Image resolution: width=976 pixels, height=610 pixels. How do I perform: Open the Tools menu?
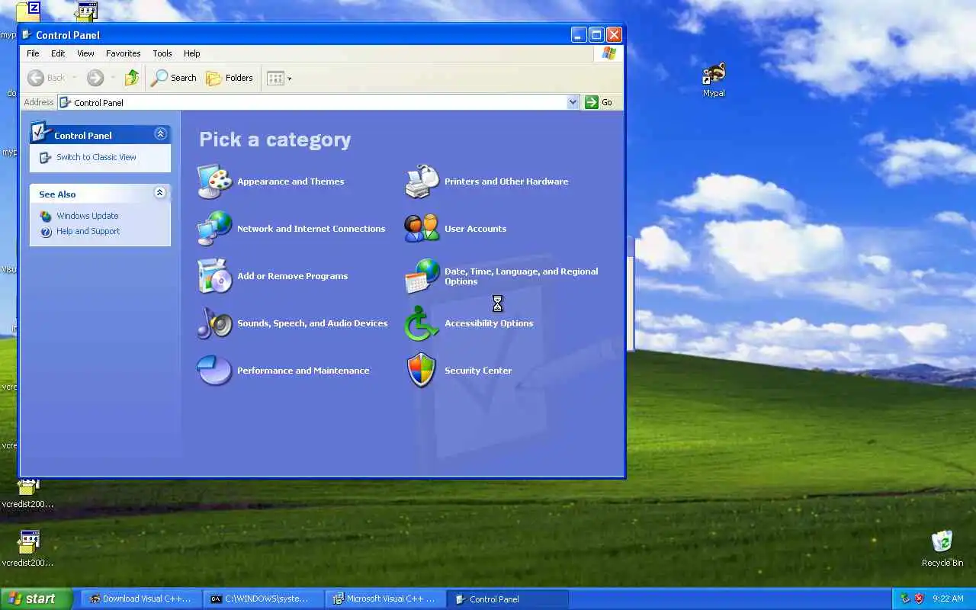162,53
